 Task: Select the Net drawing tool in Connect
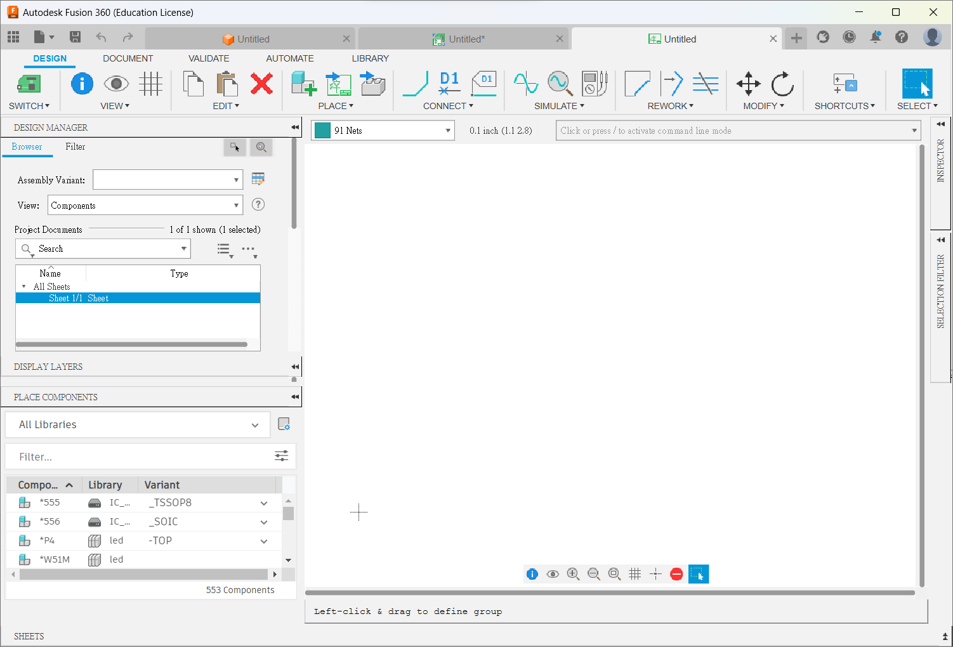point(416,84)
